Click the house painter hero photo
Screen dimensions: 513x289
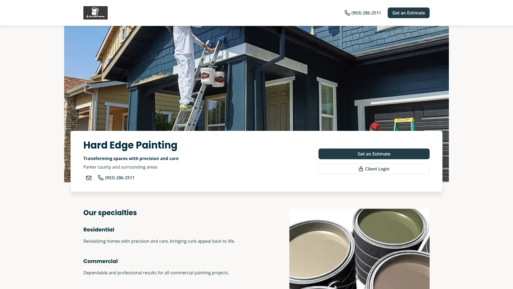click(256, 78)
